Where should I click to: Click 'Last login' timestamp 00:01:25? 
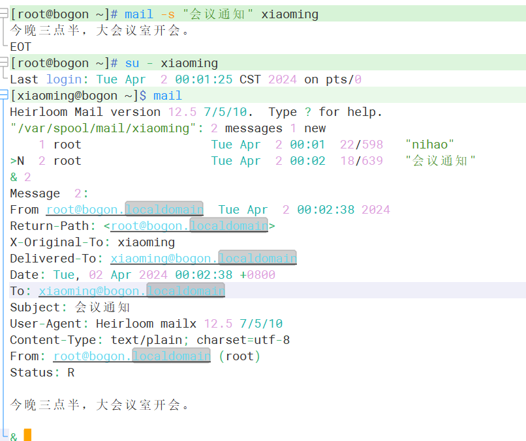tap(204, 79)
